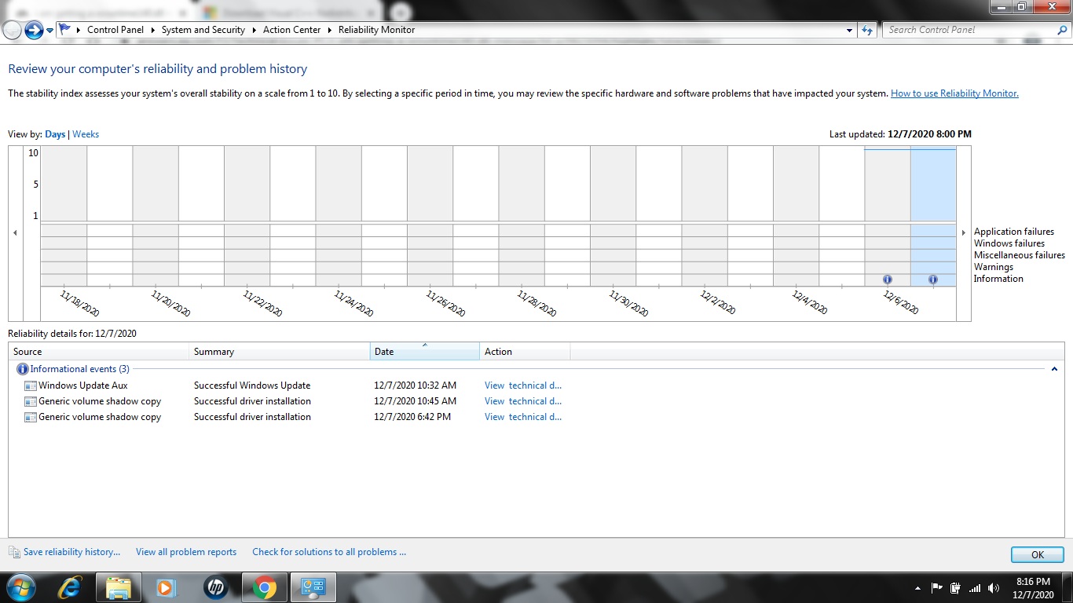The width and height of the screenshot is (1073, 603).
Task: Show hidden system tray icons arrow
Action: [x=917, y=588]
